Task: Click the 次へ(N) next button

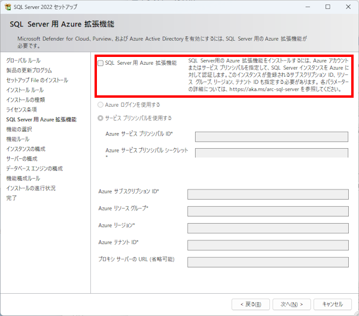Action: pos(292,305)
